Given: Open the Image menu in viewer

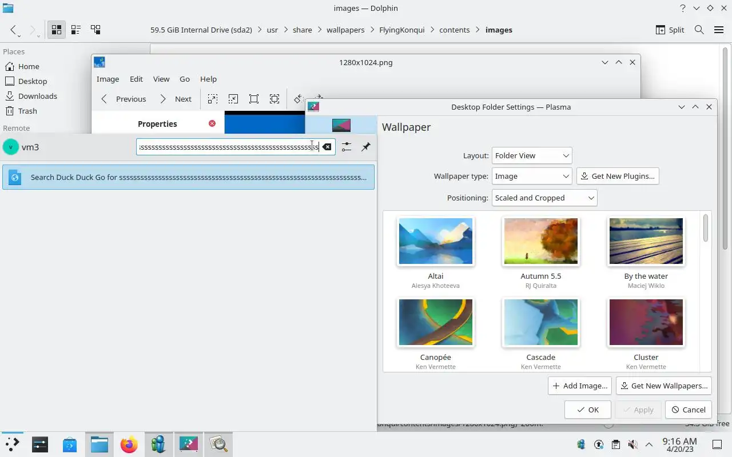Looking at the screenshot, I should [x=108, y=79].
